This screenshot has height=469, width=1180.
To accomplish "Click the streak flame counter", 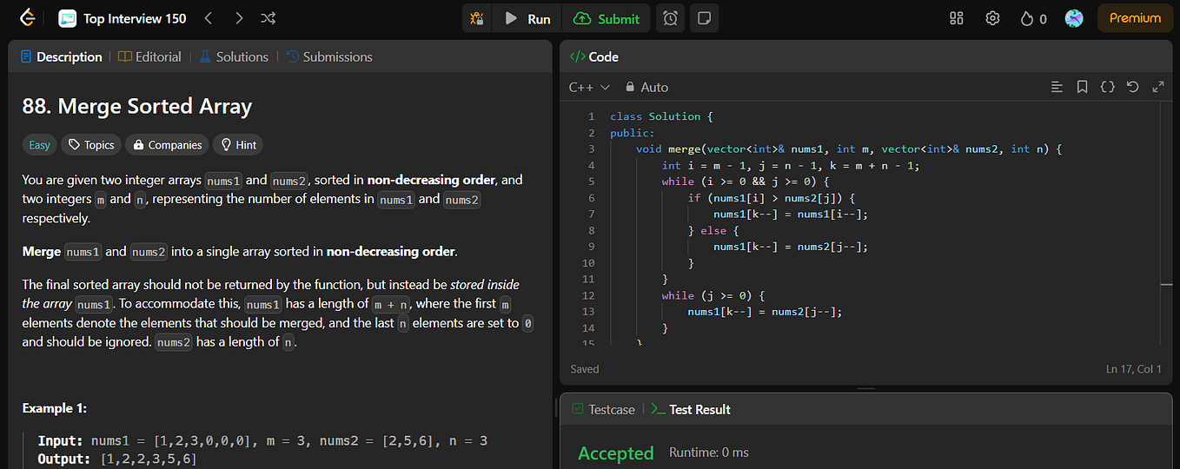I will 1033,18.
